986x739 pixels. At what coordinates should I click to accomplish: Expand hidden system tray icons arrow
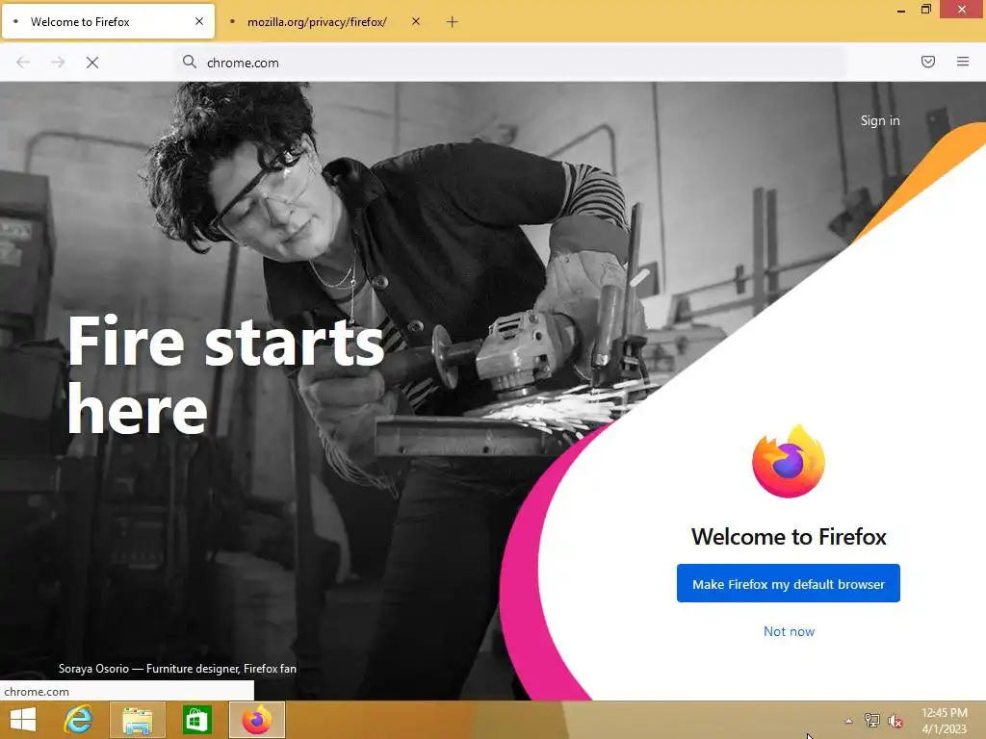click(x=848, y=721)
